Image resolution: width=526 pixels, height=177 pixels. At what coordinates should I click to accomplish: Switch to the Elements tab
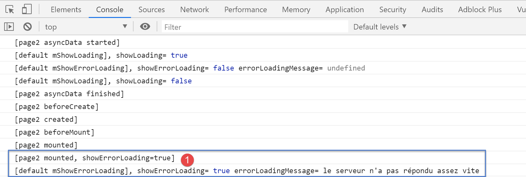pos(66,10)
